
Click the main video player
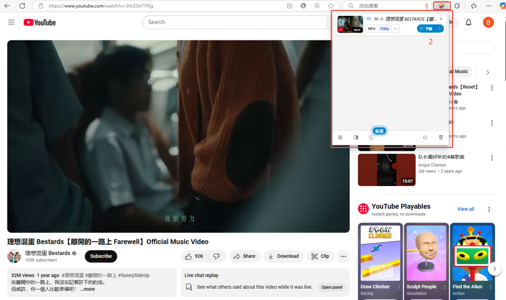178,136
